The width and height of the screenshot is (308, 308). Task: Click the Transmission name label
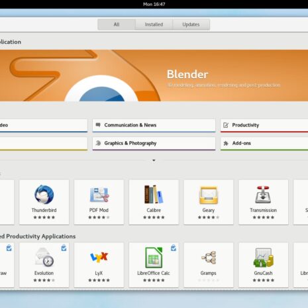263,210
